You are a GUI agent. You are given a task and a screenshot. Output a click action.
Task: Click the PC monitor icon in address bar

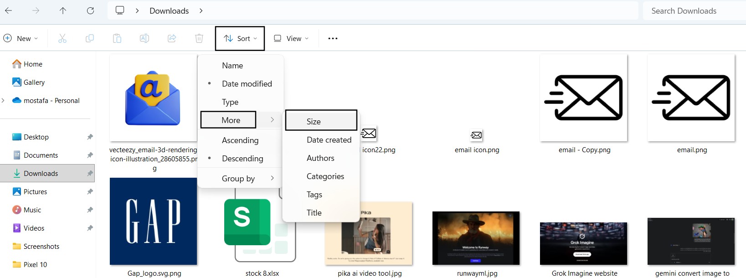(120, 10)
